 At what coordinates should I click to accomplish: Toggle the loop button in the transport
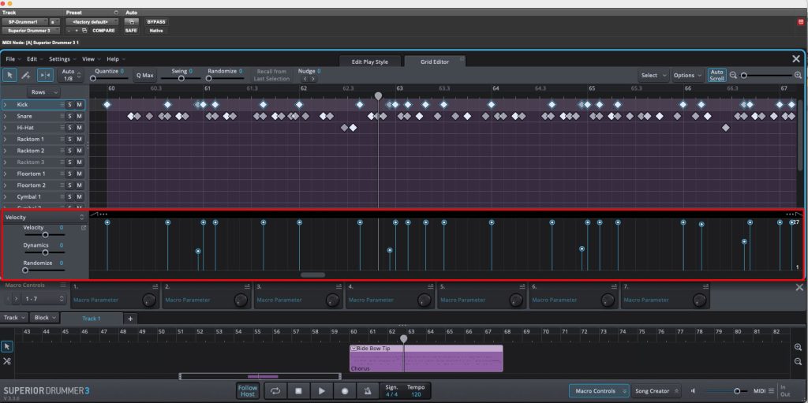(x=275, y=390)
